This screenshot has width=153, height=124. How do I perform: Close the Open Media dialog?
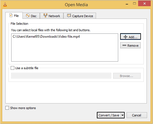coord(144,4)
